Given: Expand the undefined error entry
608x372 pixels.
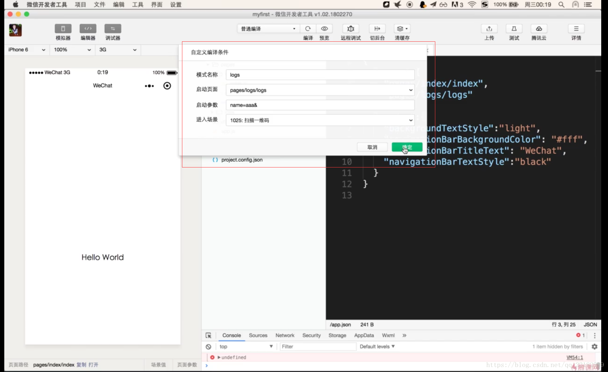Looking at the screenshot, I should tap(219, 357).
